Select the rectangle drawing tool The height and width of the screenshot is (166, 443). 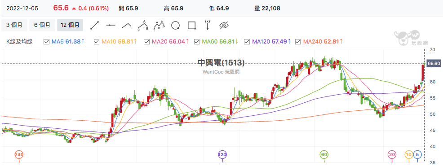point(191,26)
